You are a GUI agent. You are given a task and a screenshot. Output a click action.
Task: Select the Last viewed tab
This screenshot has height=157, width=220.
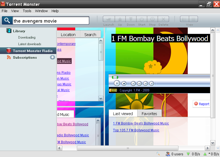click(123, 114)
